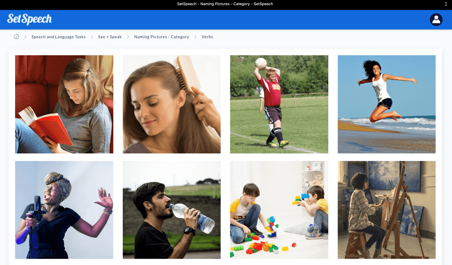
Task: Open the man drinking water bottle photo
Action: [x=172, y=210]
